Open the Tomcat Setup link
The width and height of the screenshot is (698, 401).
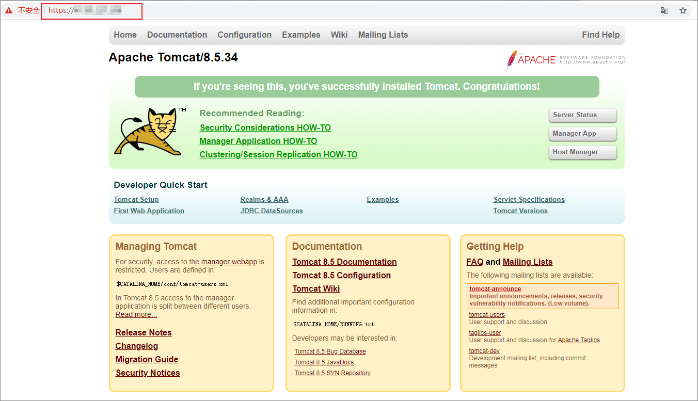136,199
